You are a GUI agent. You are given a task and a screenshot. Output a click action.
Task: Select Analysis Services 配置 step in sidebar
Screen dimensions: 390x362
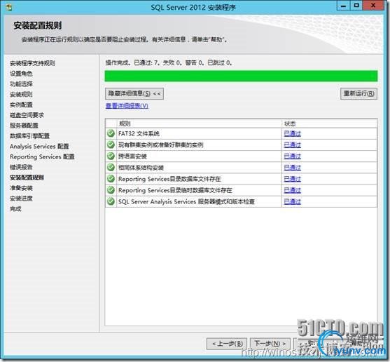39,147
